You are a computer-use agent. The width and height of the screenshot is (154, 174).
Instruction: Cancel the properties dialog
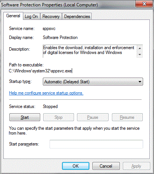[106, 166]
